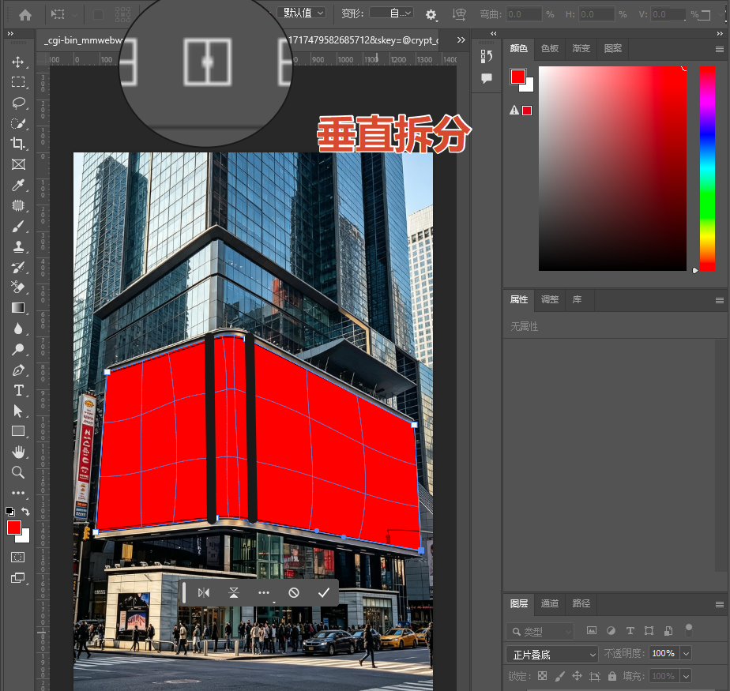Open the 类型 layer filter dropdown
730x691 pixels.
click(540, 632)
